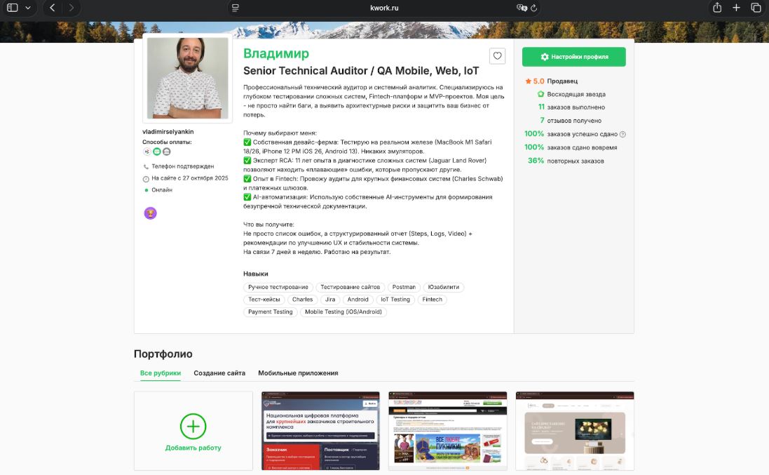Click the purple trophy achievement badge
The image size is (769, 475).
click(150, 213)
